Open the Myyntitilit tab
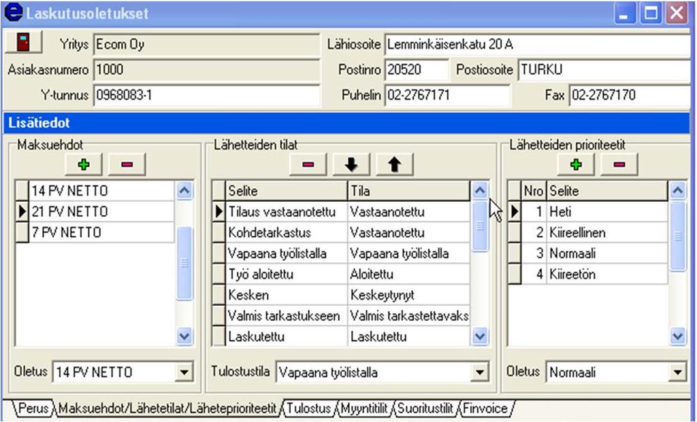The image size is (697, 422). pyautogui.click(x=364, y=408)
